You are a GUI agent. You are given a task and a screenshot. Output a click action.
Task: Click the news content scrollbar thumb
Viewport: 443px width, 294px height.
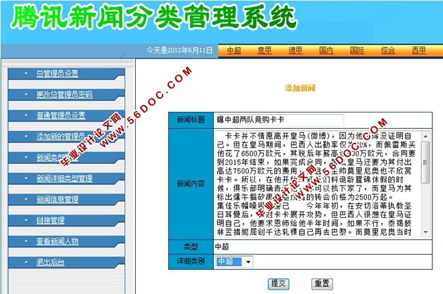click(425, 163)
